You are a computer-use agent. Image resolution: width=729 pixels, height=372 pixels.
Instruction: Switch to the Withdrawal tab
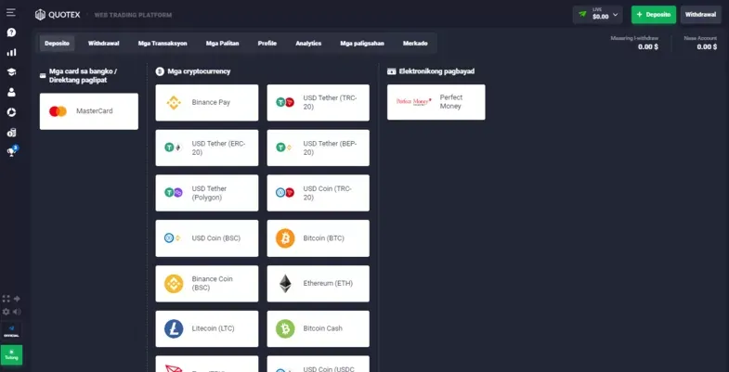coord(104,44)
